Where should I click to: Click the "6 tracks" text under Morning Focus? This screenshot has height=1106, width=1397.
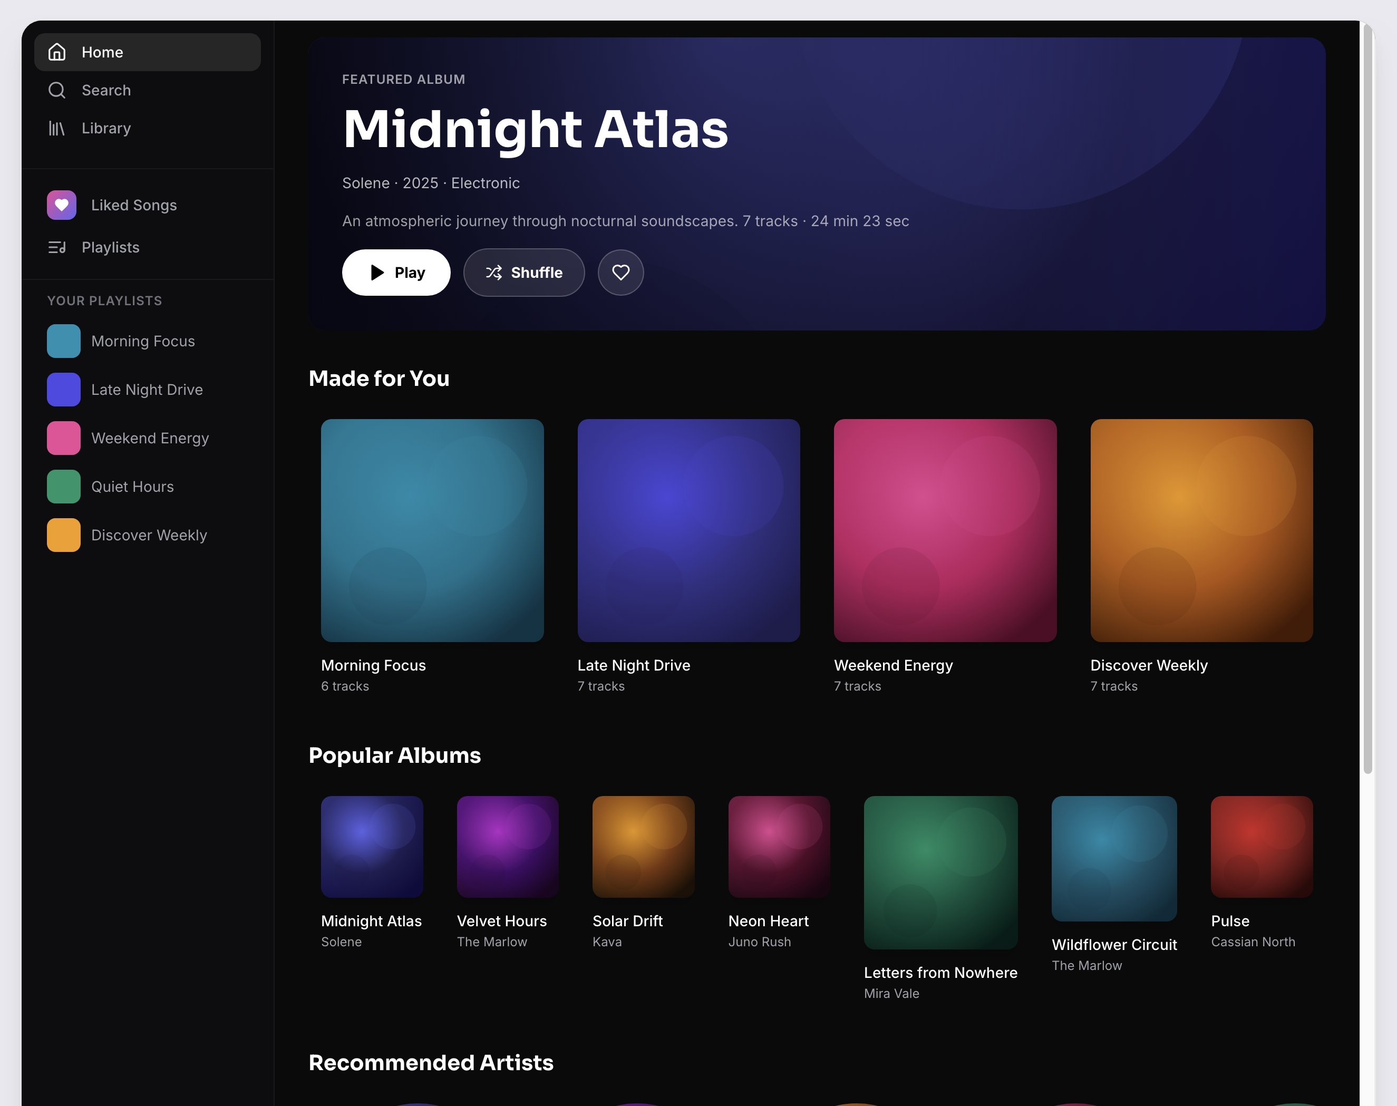coord(345,686)
